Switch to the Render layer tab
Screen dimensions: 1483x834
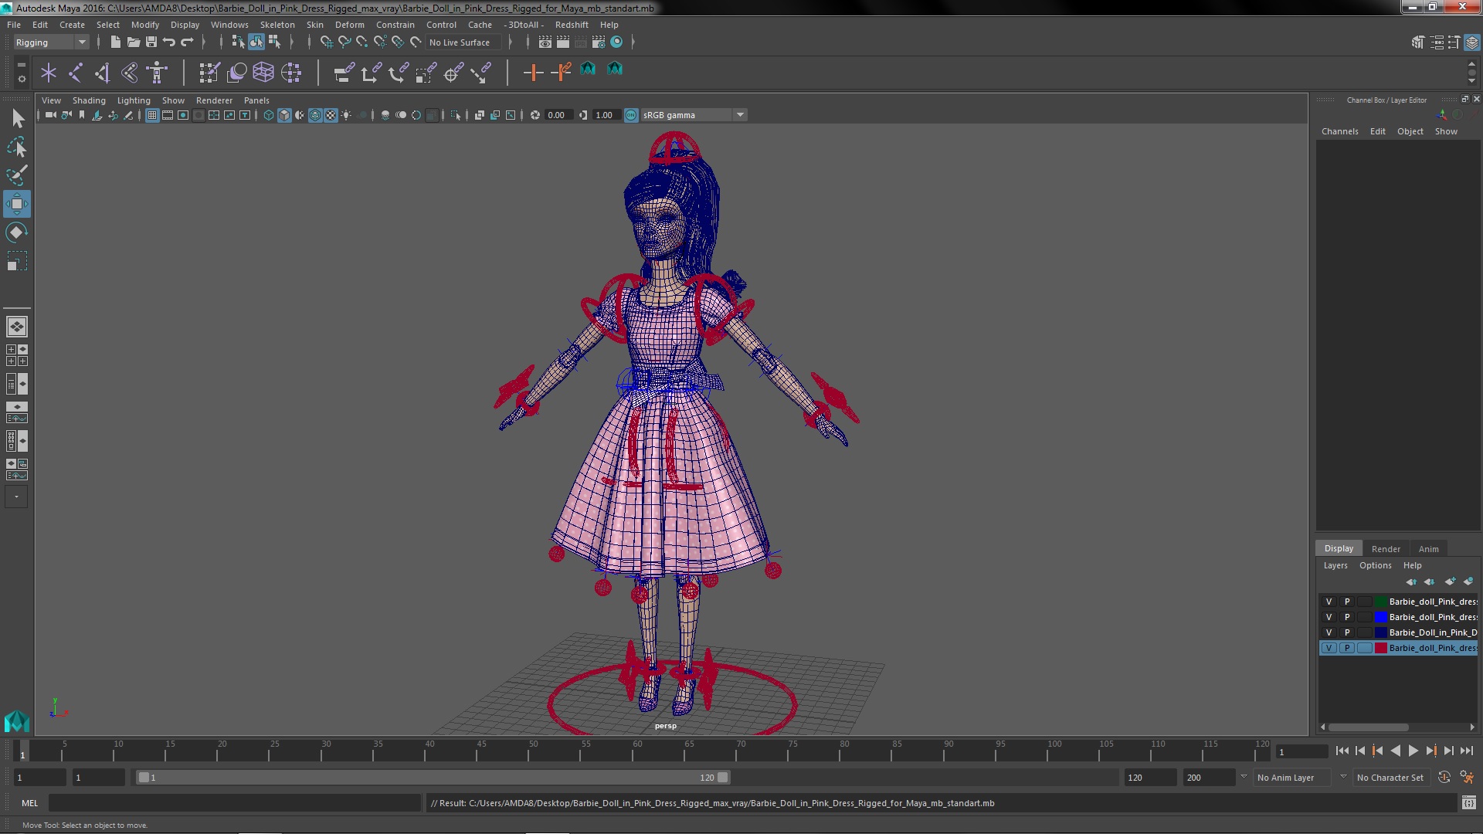(1386, 549)
